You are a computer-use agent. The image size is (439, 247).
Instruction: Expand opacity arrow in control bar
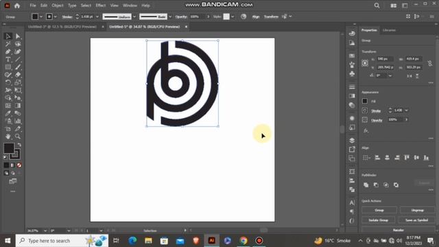point(208,16)
